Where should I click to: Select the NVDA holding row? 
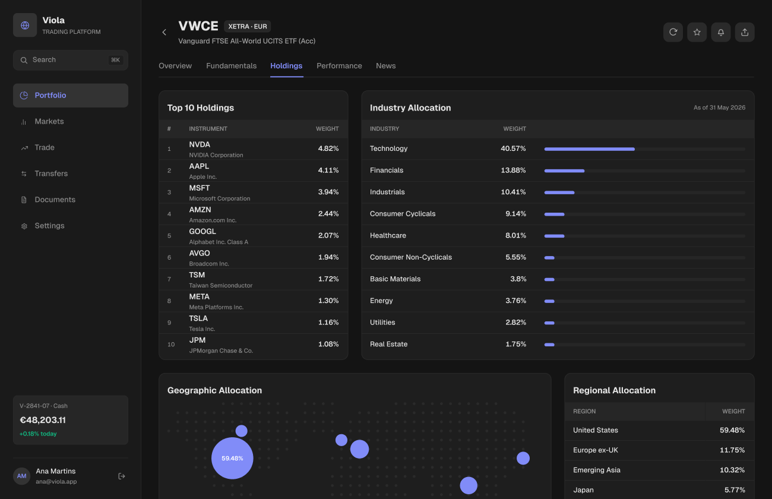(254, 149)
